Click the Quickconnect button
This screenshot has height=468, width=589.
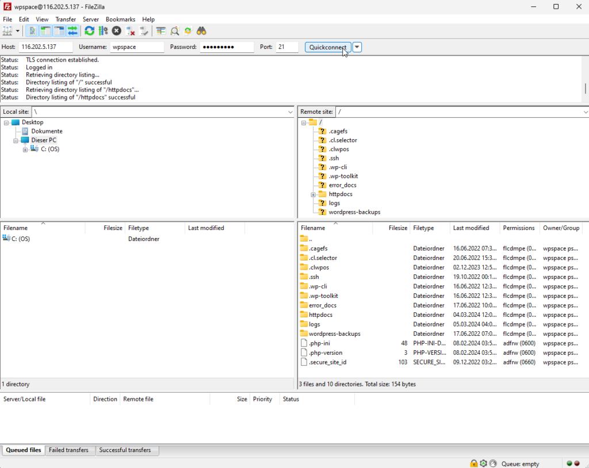click(x=328, y=47)
